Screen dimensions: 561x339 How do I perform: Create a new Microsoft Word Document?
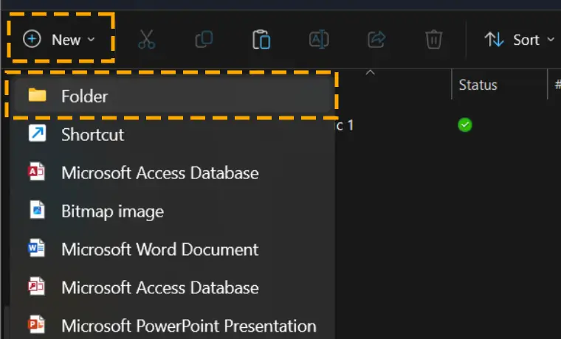pos(172,249)
